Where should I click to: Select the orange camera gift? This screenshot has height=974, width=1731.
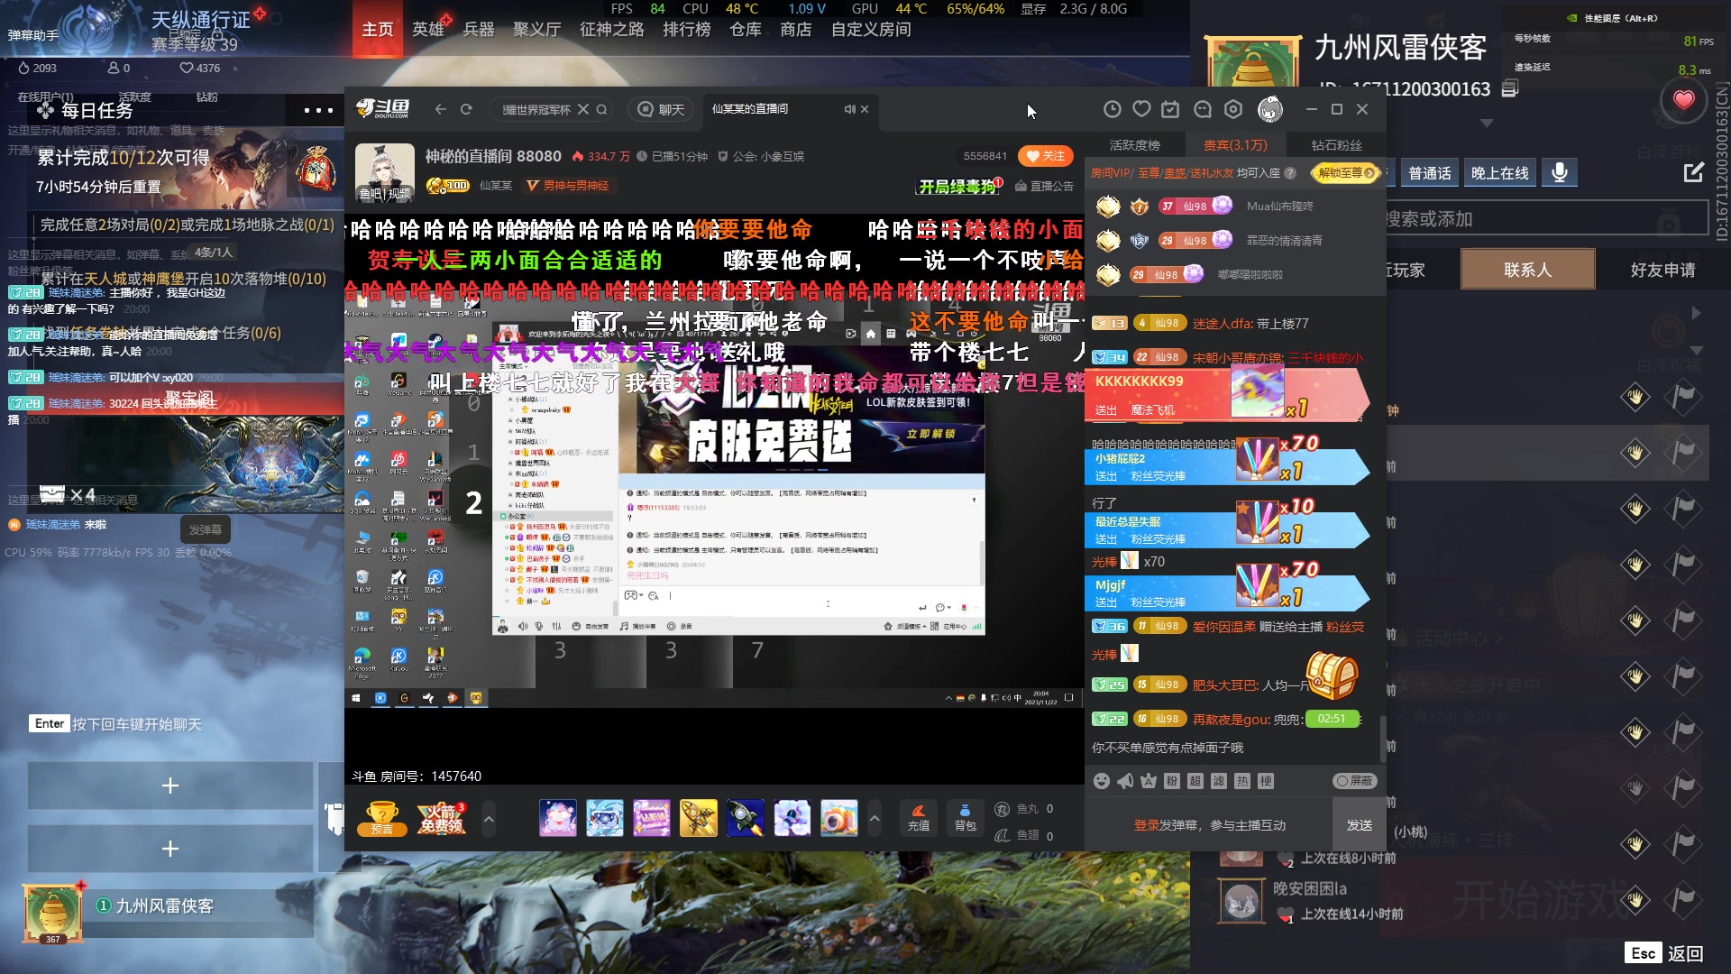point(839,818)
